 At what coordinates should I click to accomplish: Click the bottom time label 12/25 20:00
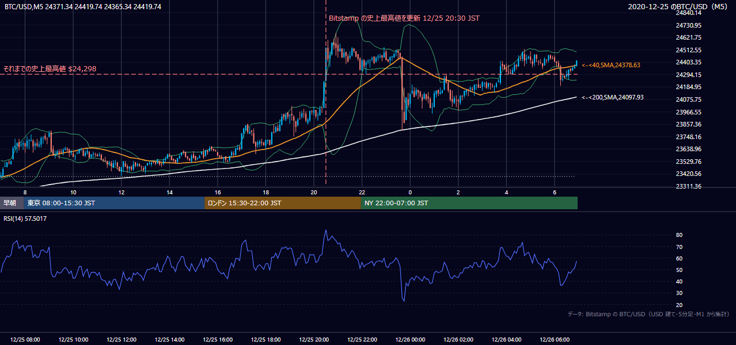(314, 340)
